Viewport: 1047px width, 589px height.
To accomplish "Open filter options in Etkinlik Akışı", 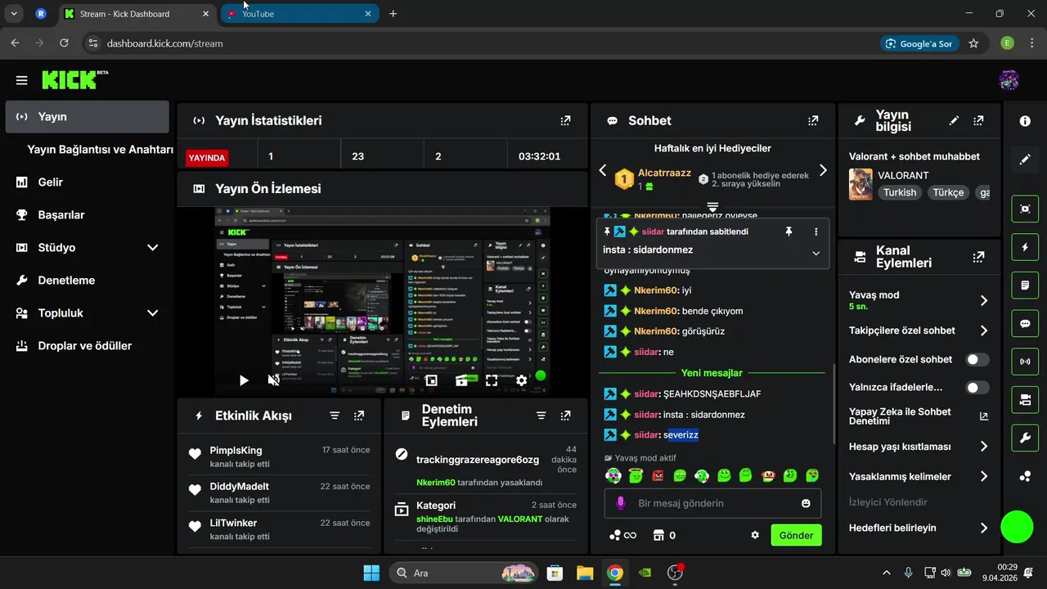I will coord(335,416).
